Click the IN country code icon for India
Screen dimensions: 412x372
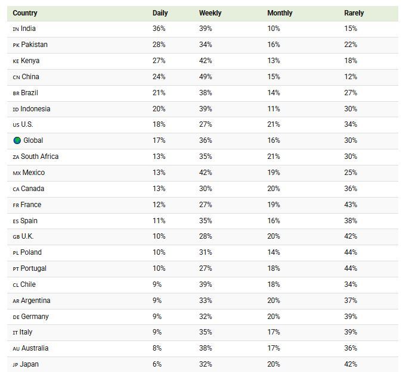(16, 29)
